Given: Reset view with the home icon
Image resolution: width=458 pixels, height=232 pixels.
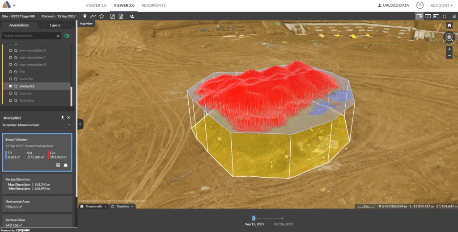Looking at the screenshot, I should (x=449, y=25).
